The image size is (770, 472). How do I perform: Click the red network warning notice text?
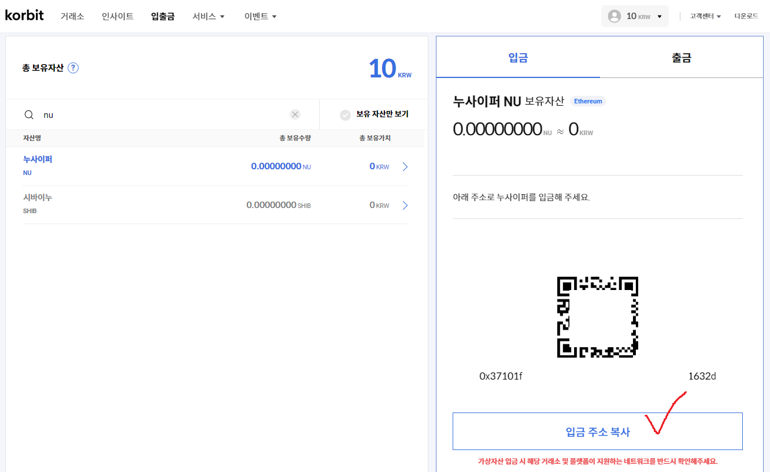598,461
